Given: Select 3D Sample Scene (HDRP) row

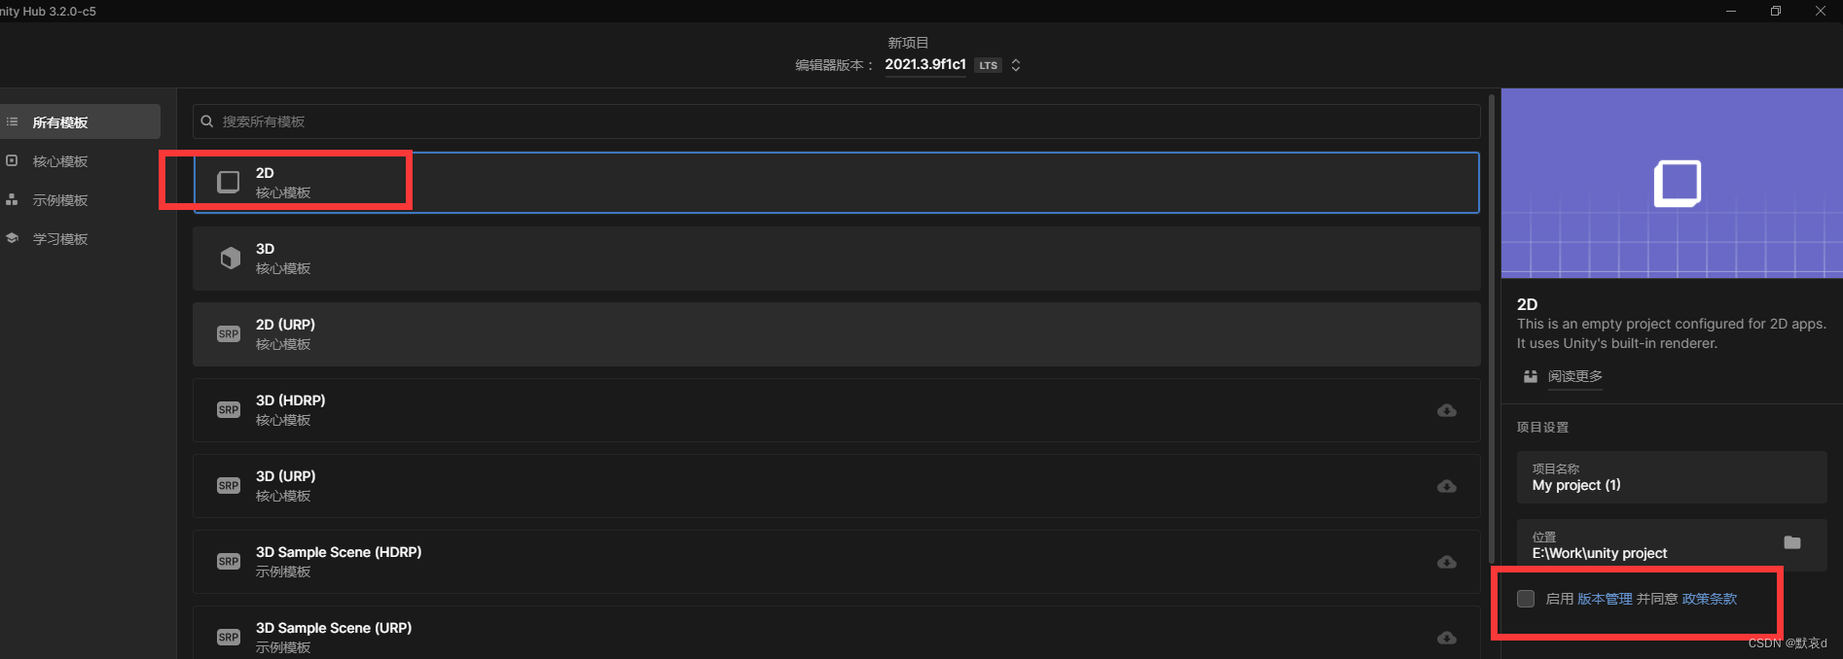Looking at the screenshot, I should 836,562.
